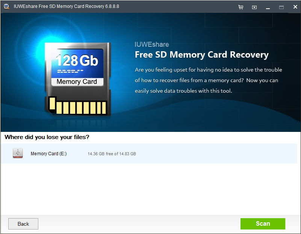Close the IUWEshare recovery window
The image size is (301, 234).
coord(295,7)
